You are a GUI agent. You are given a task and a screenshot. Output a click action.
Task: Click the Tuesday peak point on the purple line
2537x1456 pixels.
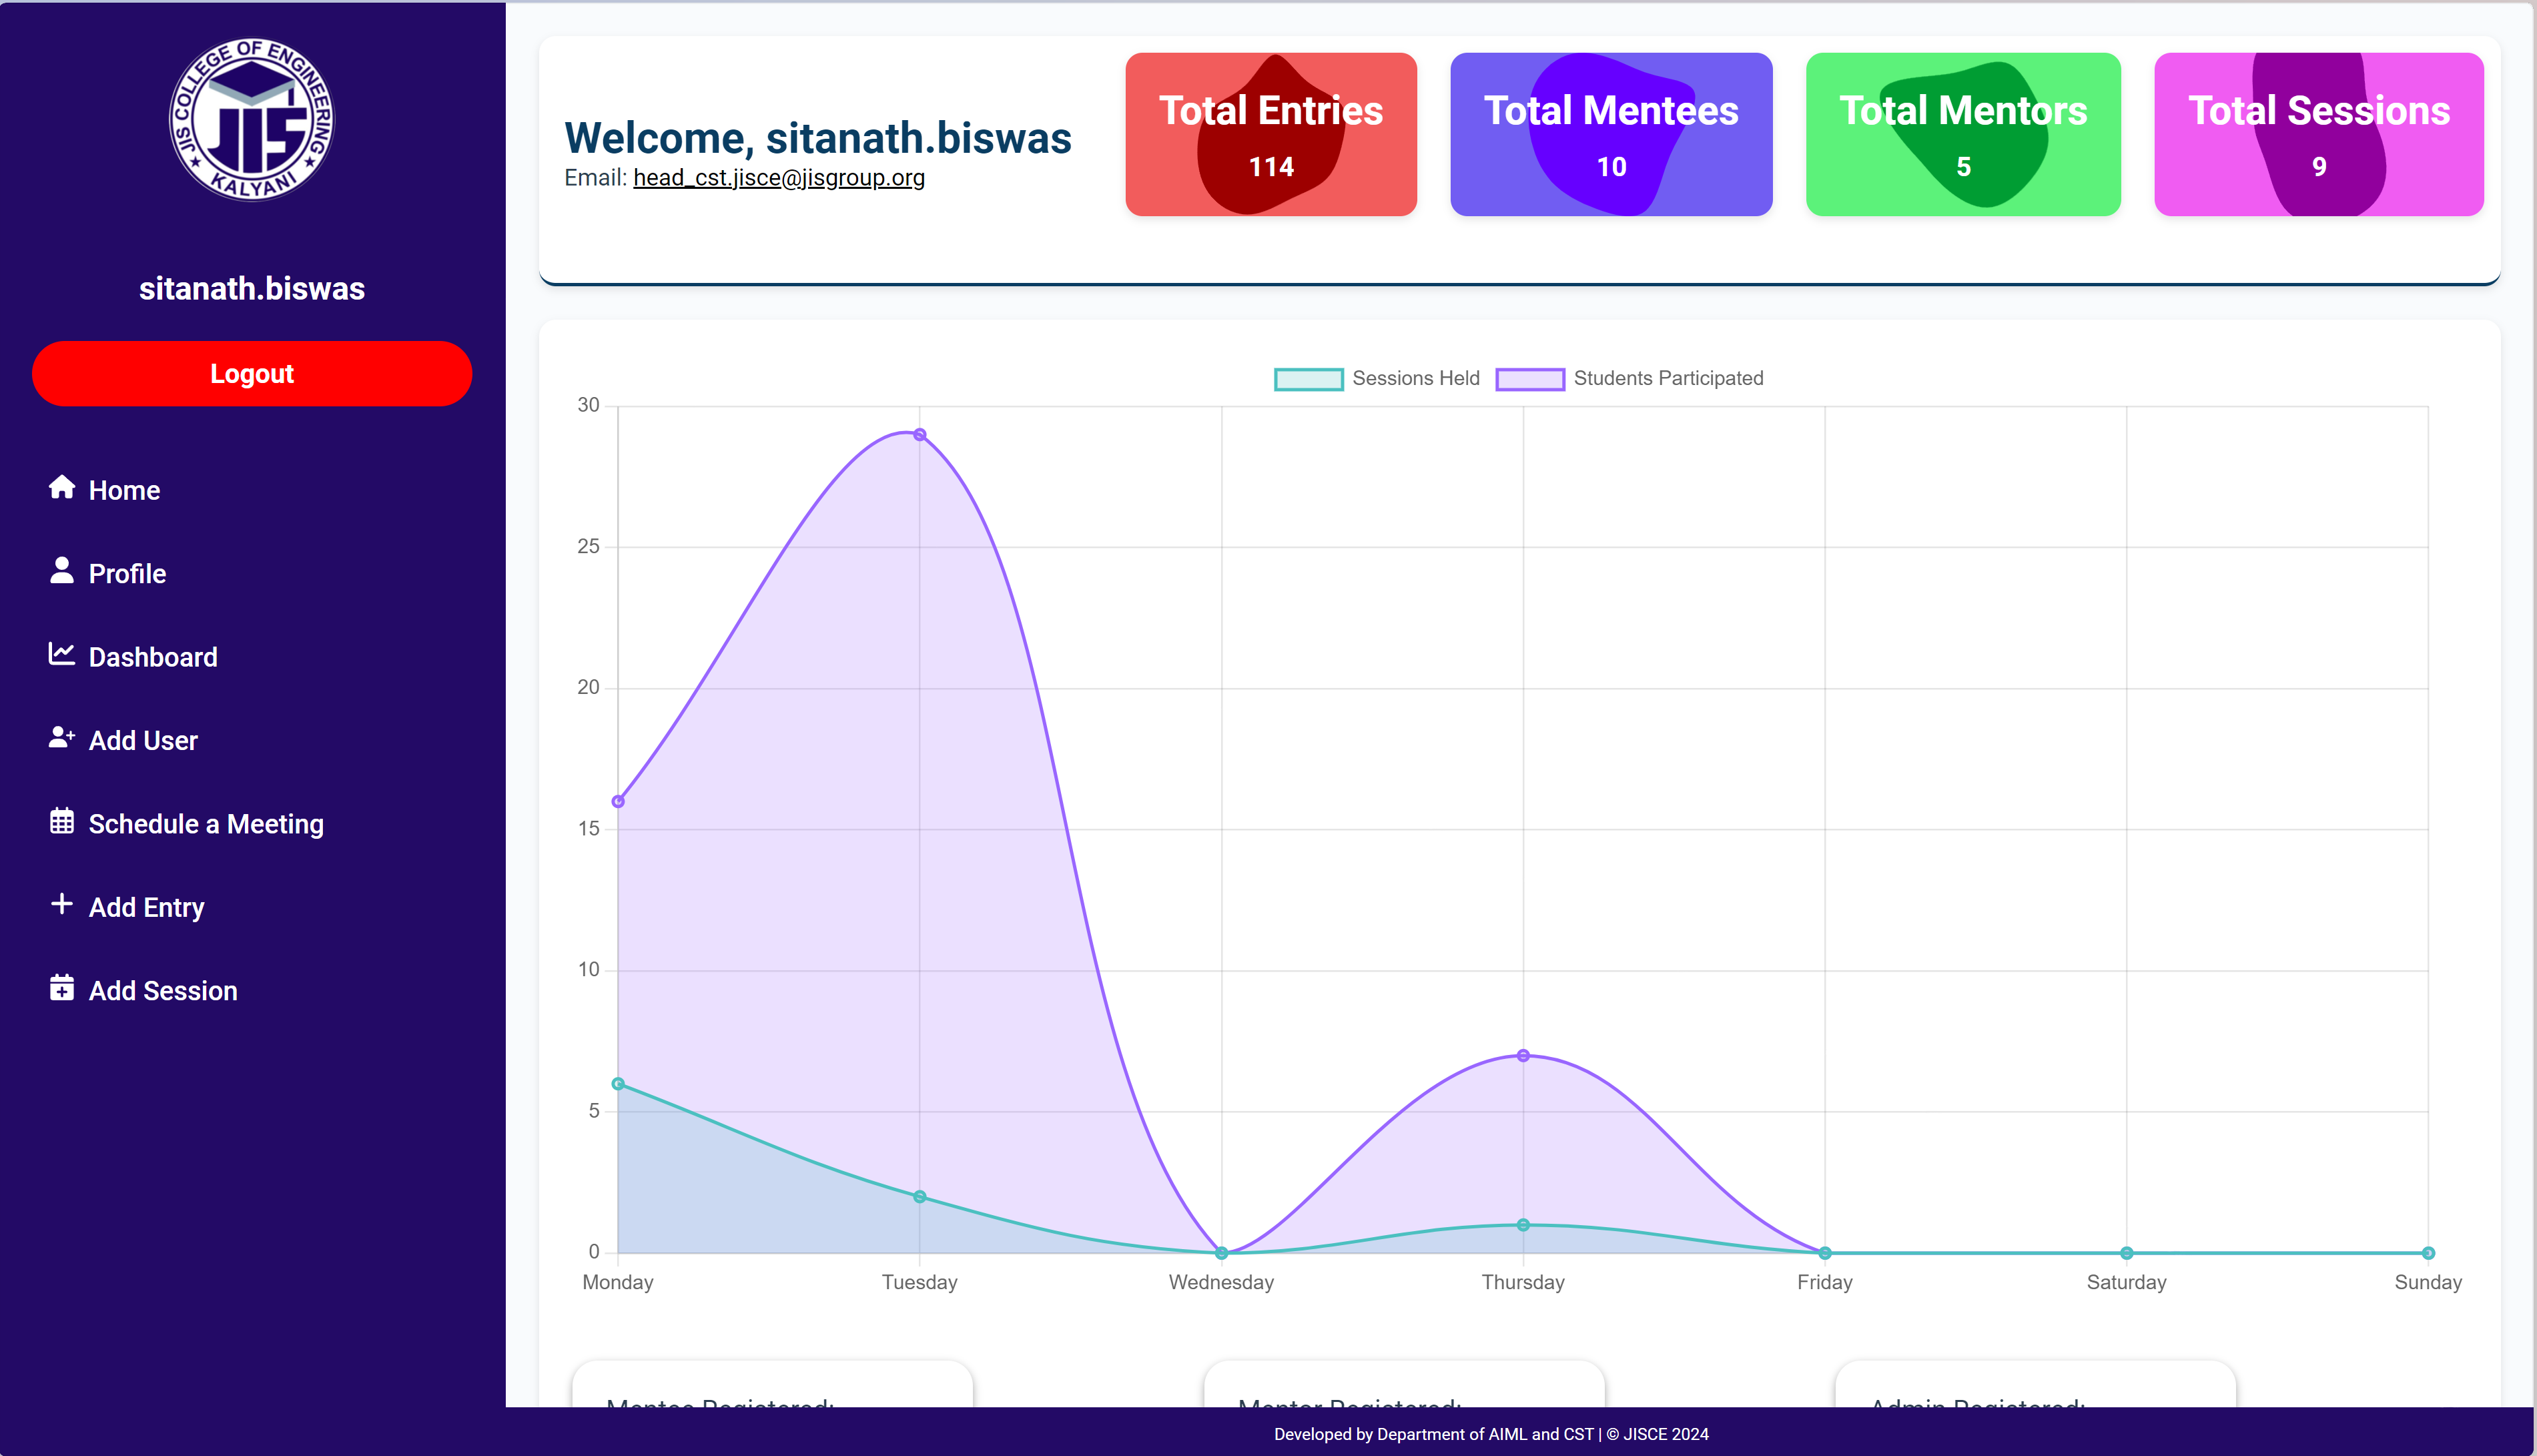click(919, 435)
